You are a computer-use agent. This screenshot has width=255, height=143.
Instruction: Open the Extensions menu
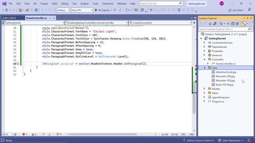click(108, 4)
